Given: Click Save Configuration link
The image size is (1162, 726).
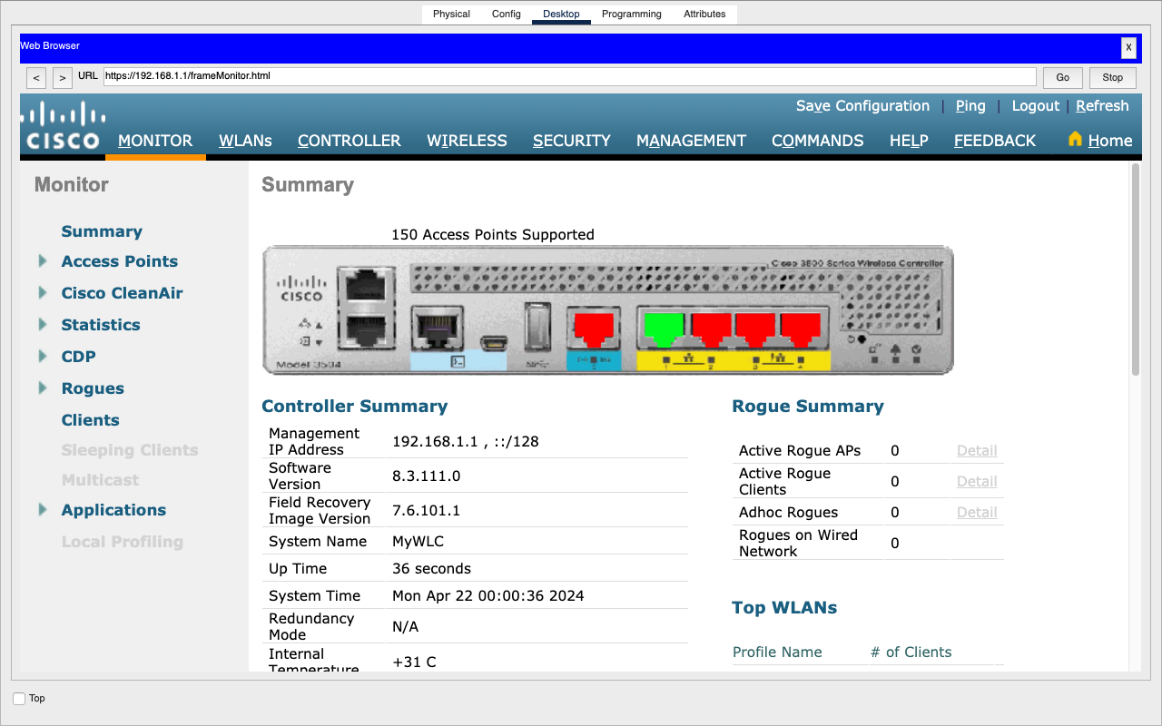Looking at the screenshot, I should tap(862, 106).
